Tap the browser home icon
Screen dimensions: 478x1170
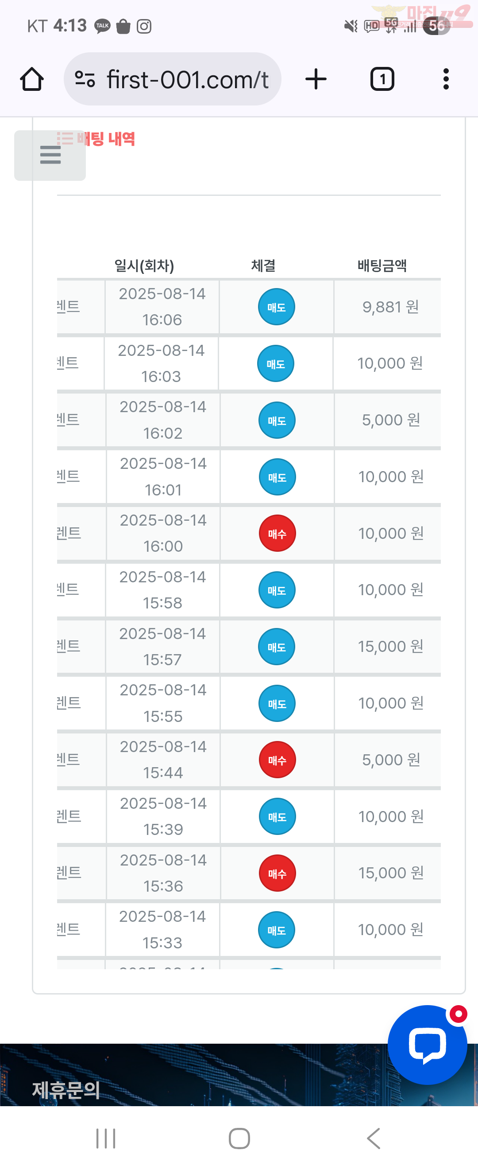point(32,79)
